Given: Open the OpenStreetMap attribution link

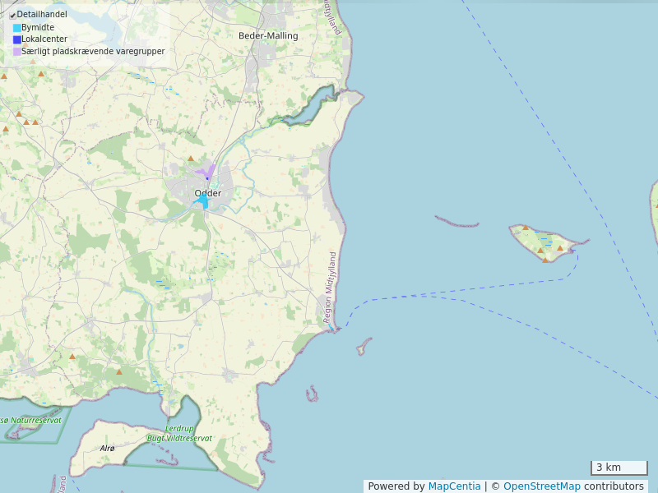Looking at the screenshot, I should [x=542, y=486].
